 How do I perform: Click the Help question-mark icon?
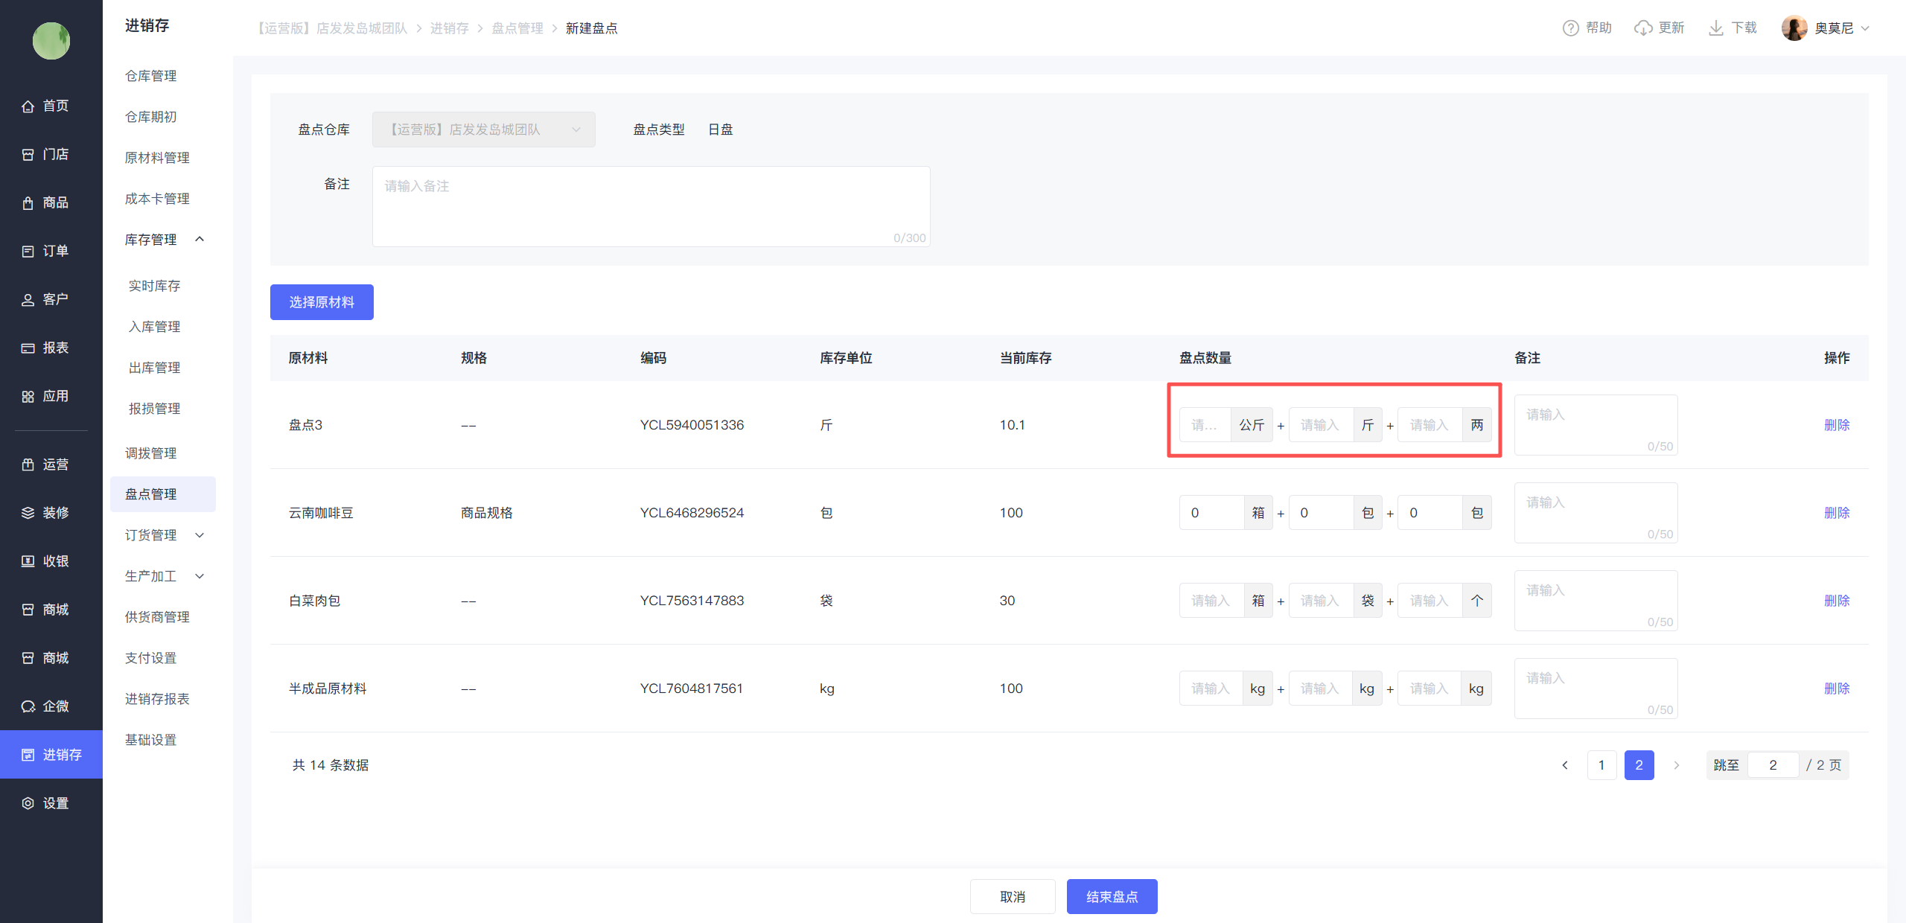click(1570, 28)
